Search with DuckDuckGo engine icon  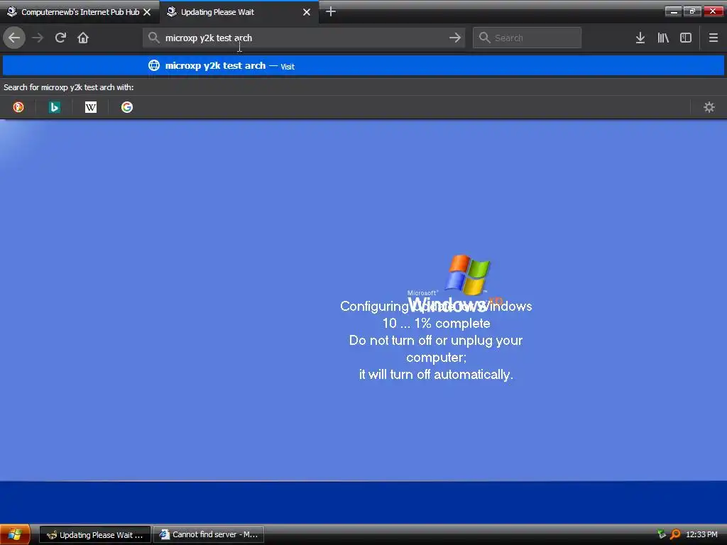point(18,107)
